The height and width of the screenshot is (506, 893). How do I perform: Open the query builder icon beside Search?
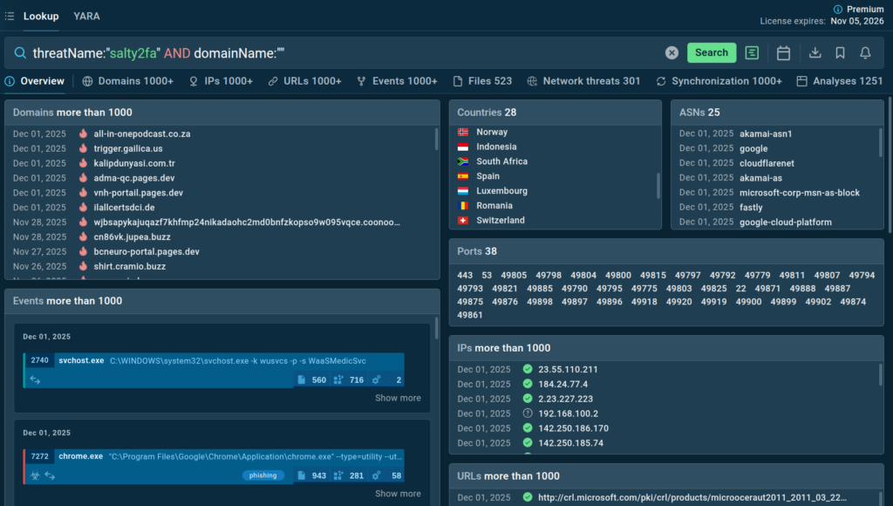pos(752,53)
